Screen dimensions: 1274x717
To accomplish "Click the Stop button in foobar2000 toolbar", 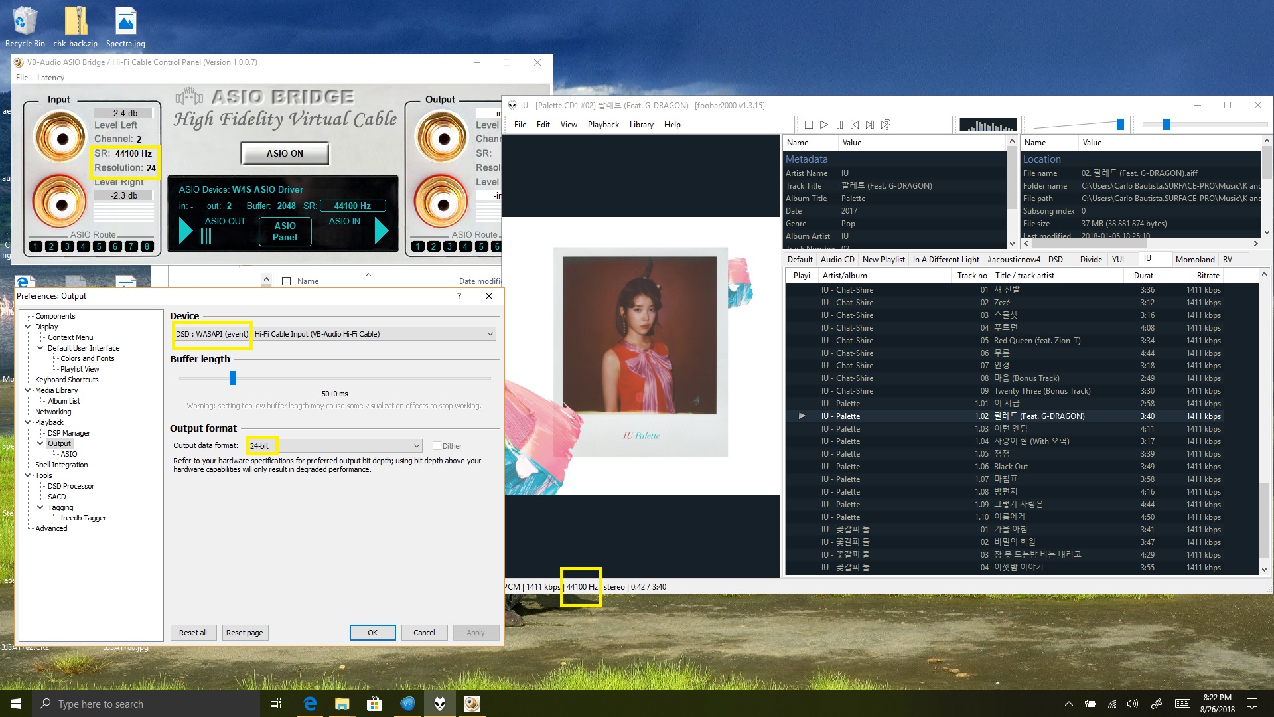I will (x=808, y=124).
